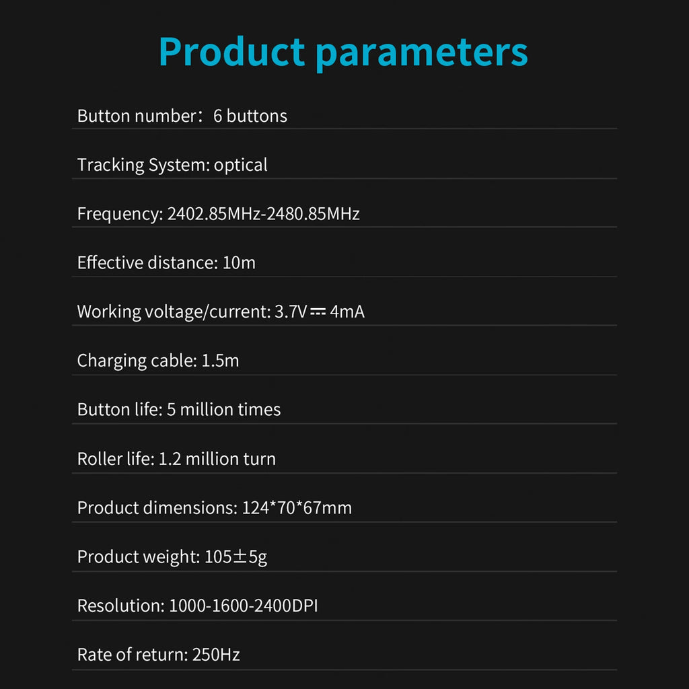Click the word Product in the title
The width and height of the screenshot is (689, 689).
tap(231, 51)
